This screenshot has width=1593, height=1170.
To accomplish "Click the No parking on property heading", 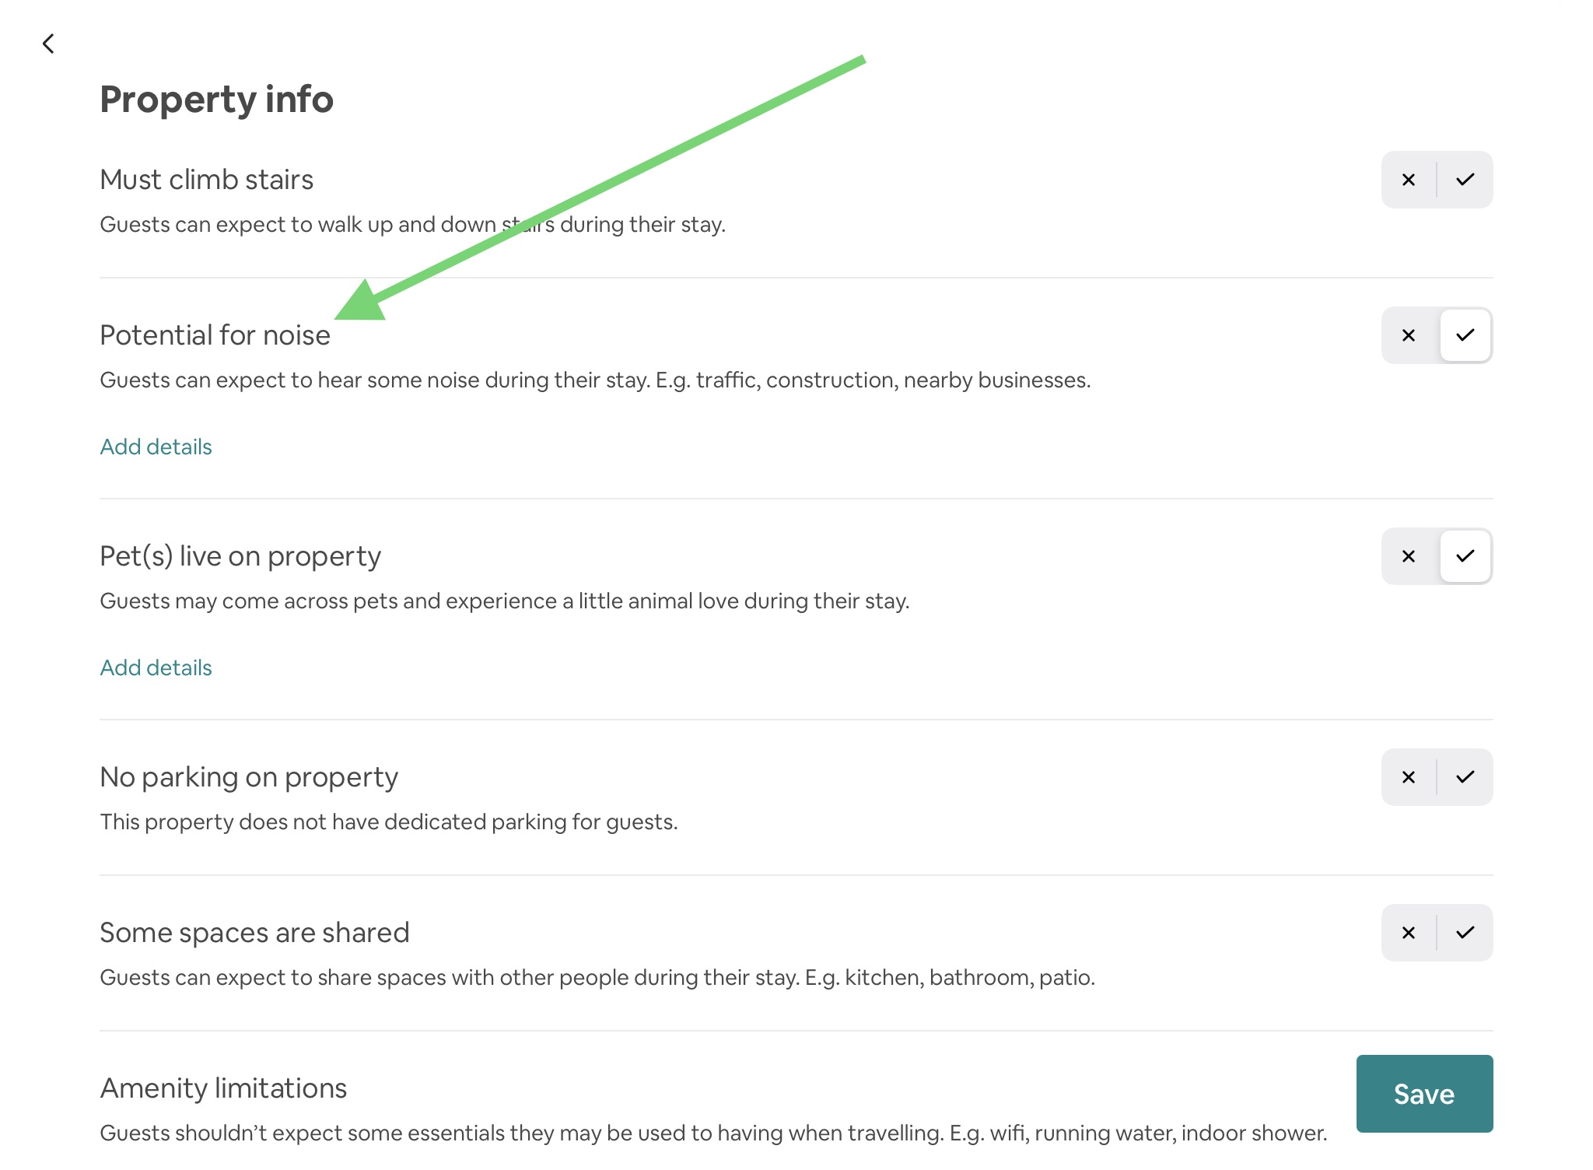I will (249, 777).
